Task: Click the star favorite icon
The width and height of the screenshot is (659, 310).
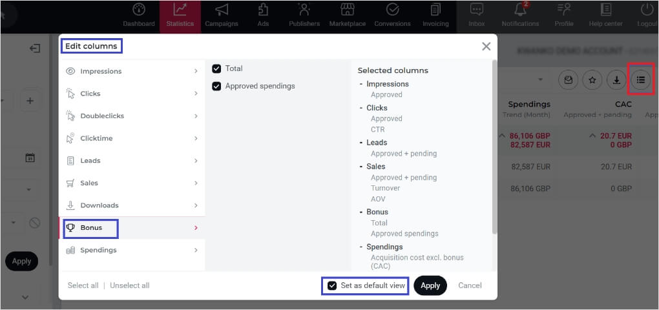Action: (x=592, y=80)
